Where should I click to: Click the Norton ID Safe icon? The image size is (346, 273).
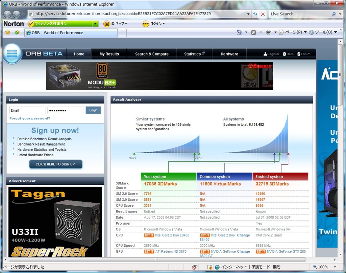click(x=106, y=23)
